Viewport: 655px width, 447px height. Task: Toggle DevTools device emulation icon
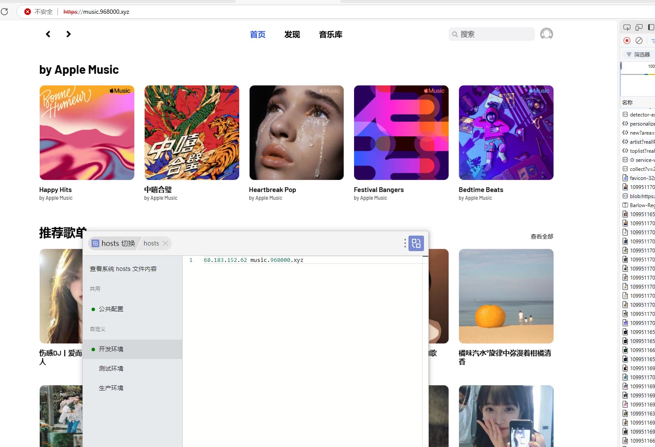[639, 27]
